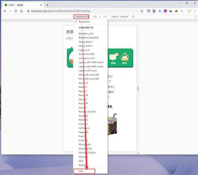Go back to the previous page
Image resolution: width=198 pixels, height=175 pixels.
pos(5,11)
